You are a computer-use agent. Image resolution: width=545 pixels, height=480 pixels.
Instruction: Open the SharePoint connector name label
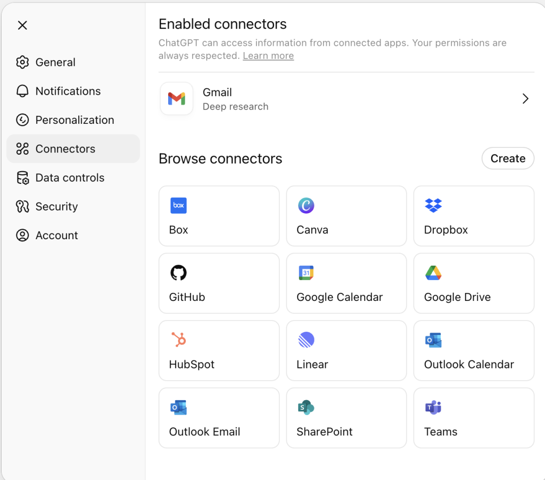(x=324, y=432)
